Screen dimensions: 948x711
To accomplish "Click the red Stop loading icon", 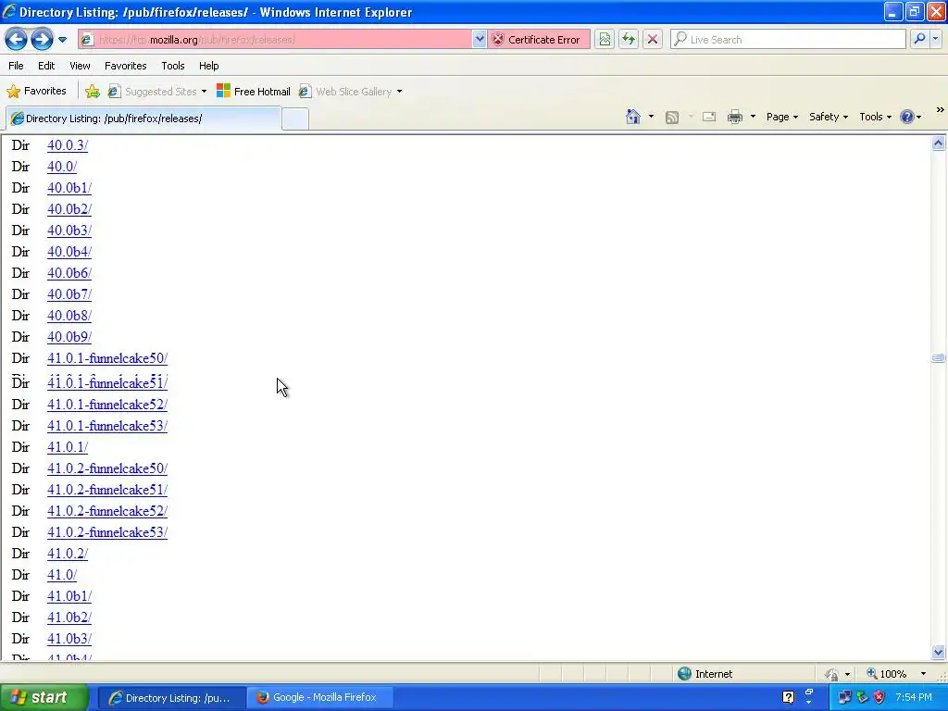I will [x=653, y=40].
